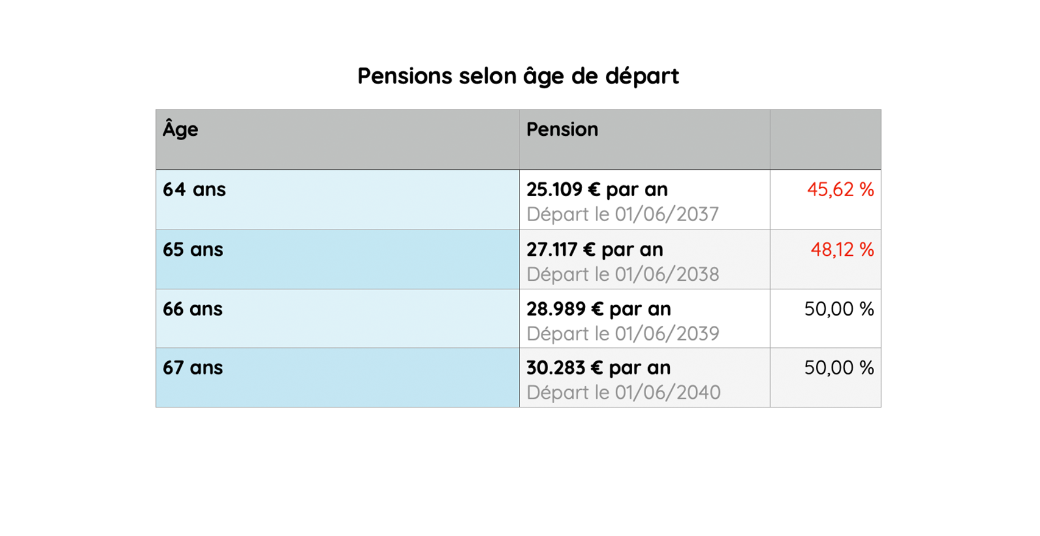Click the 'Pensions selon âge de départ' title
This screenshot has width=1040, height=536.
coord(518,77)
